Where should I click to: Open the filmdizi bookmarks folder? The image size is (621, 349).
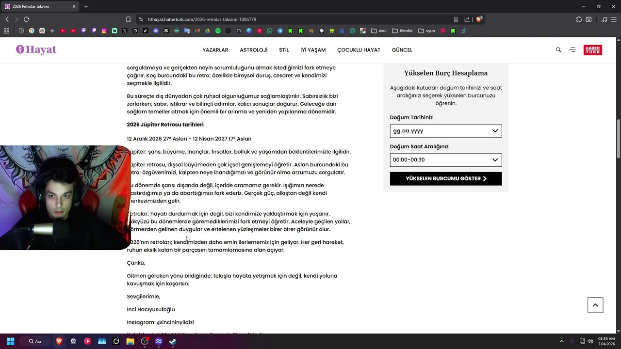point(403,31)
